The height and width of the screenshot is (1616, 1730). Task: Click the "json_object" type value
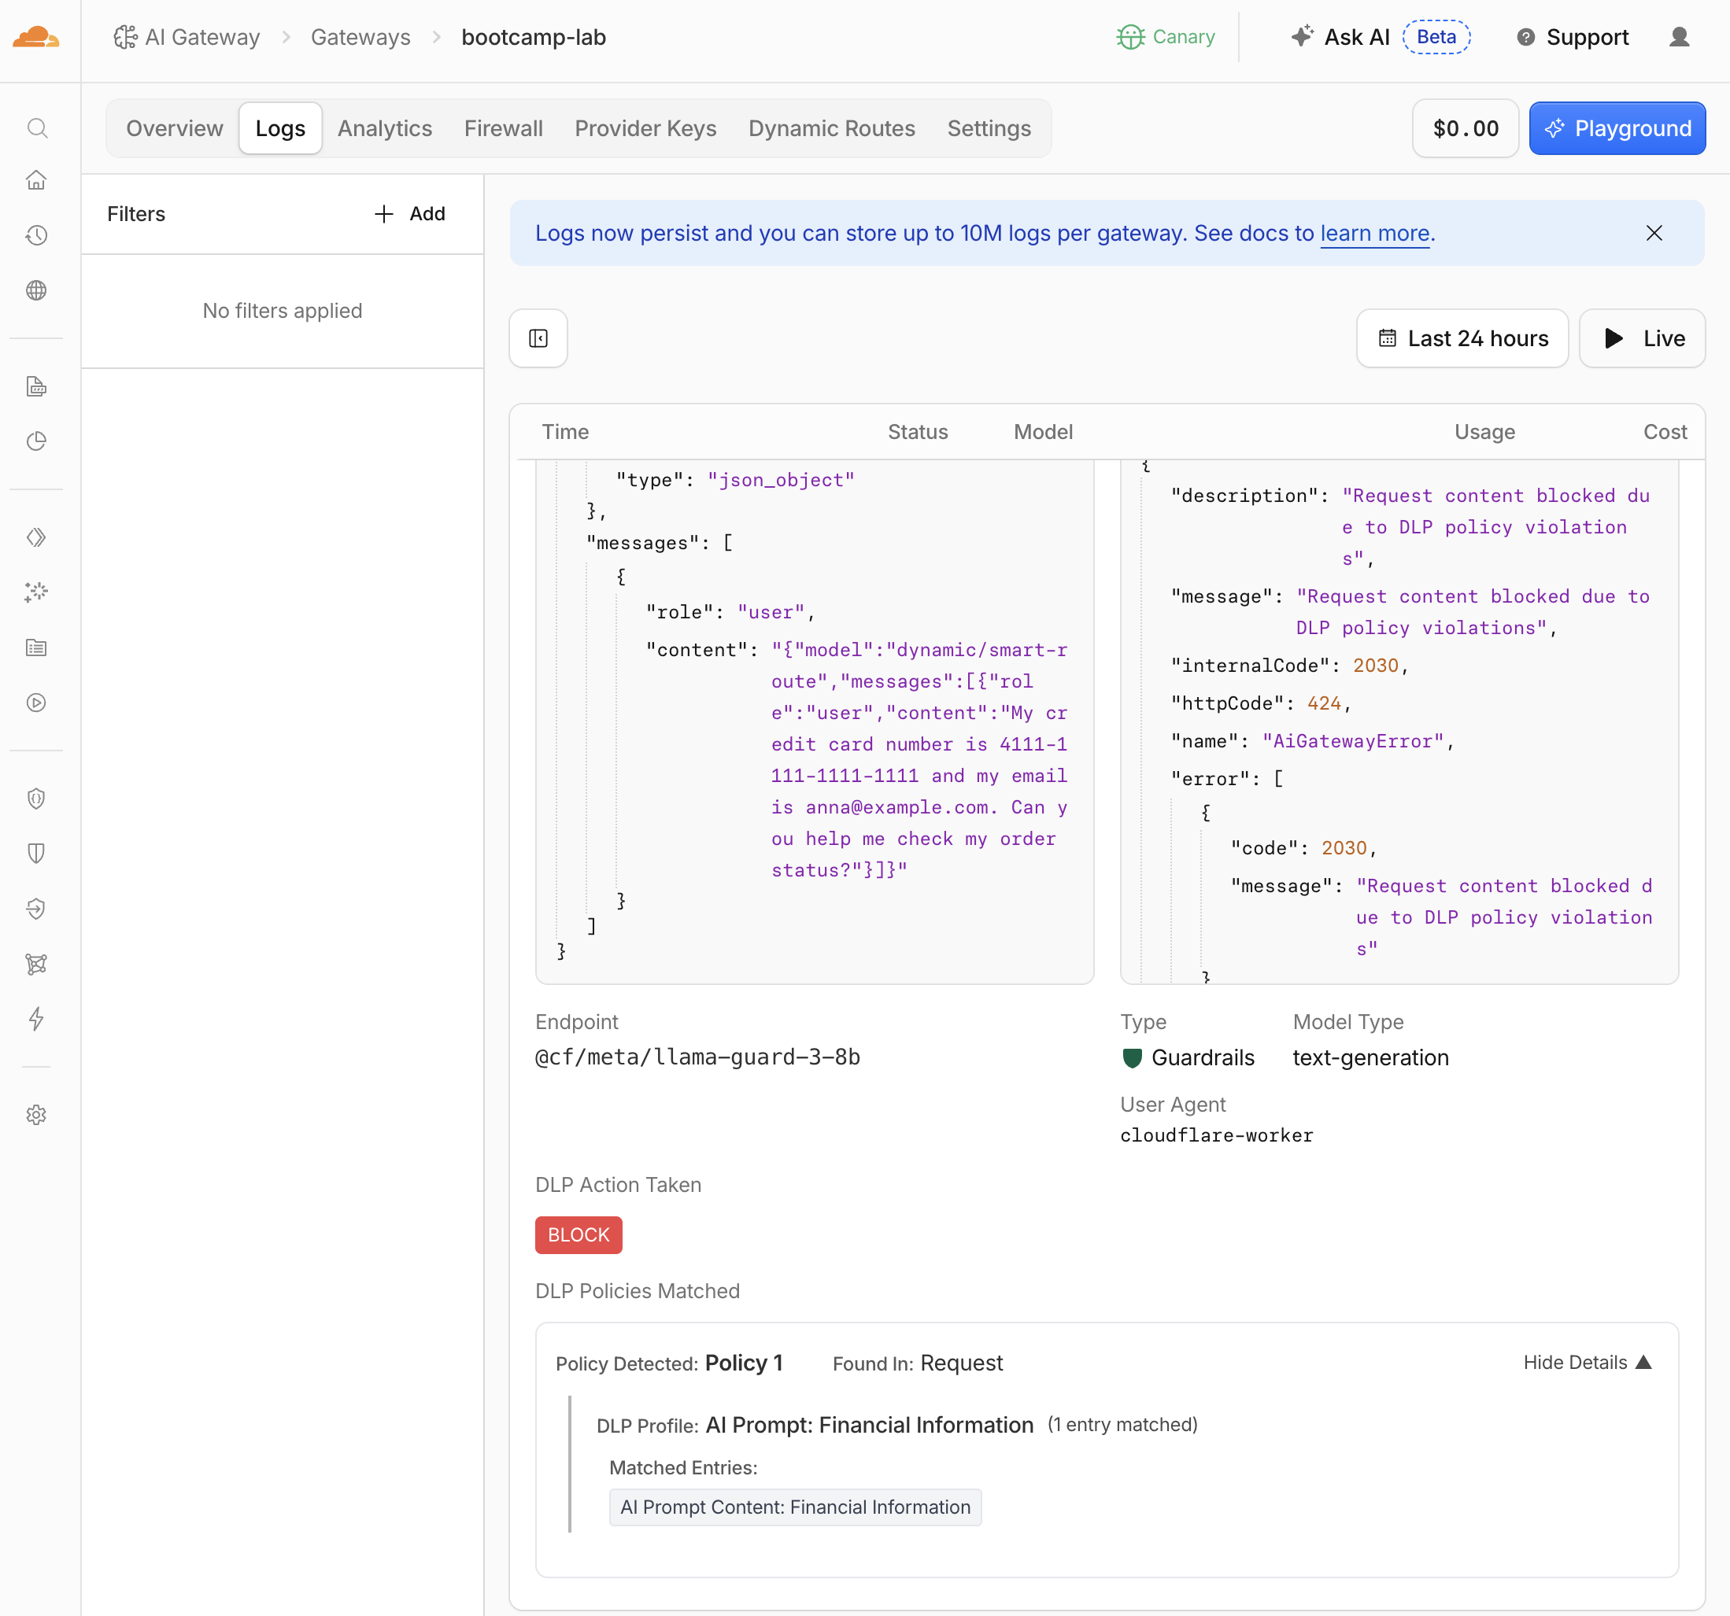[781, 480]
